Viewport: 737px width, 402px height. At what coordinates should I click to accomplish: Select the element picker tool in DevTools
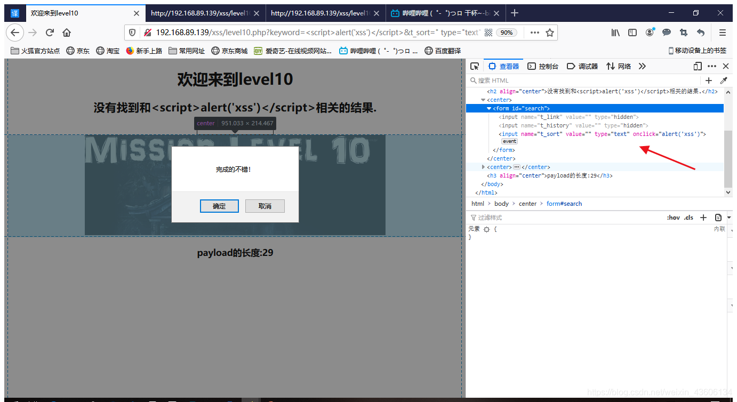point(475,66)
